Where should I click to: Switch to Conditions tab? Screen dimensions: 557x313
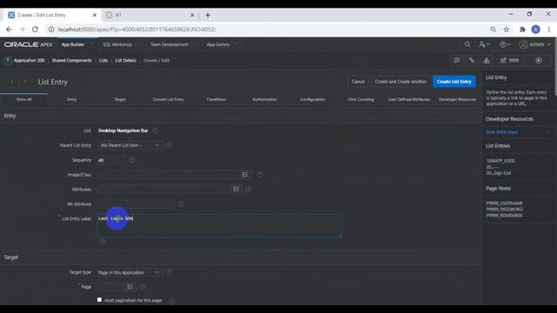(x=217, y=99)
